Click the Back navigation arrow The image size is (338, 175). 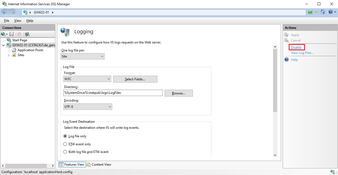pyautogui.click(x=5, y=12)
